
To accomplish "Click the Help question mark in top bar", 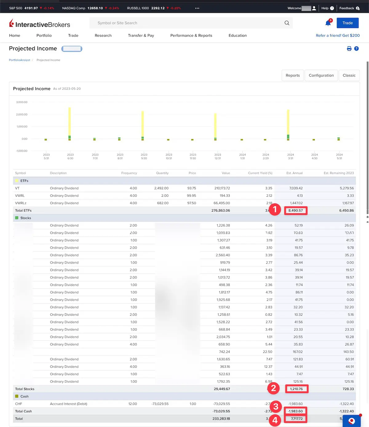I will [332, 8].
